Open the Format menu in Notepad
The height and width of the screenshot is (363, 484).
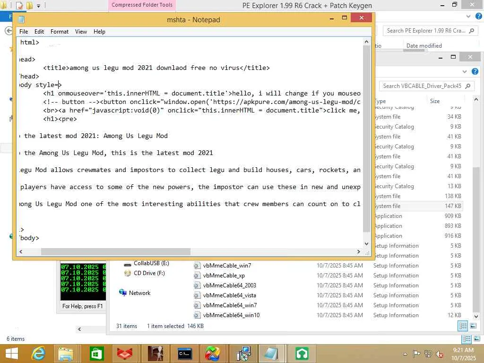(x=60, y=32)
